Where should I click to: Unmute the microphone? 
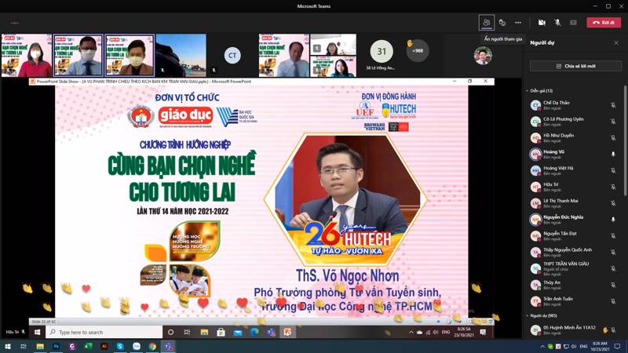tap(557, 23)
